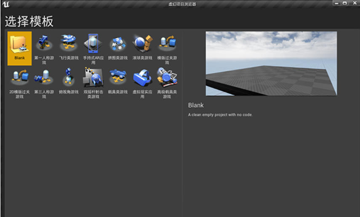Select the 俯视角游戏 (Top Down) template
Viewport: 360px width, 217px height.
(x=68, y=82)
